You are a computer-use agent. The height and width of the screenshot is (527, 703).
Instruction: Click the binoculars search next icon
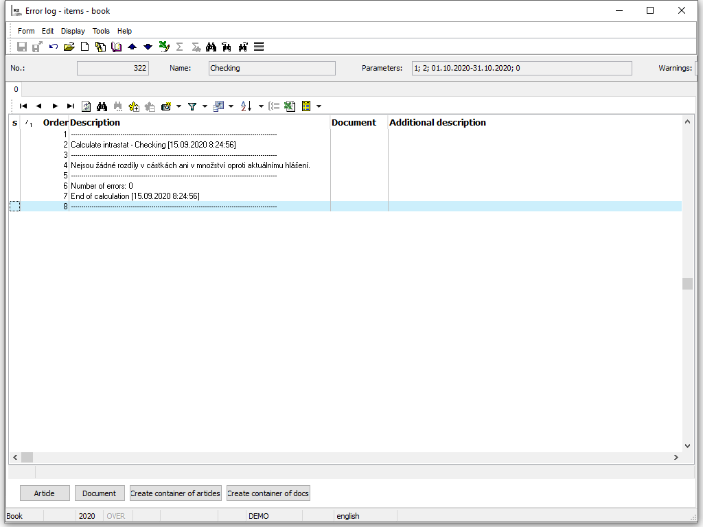243,47
